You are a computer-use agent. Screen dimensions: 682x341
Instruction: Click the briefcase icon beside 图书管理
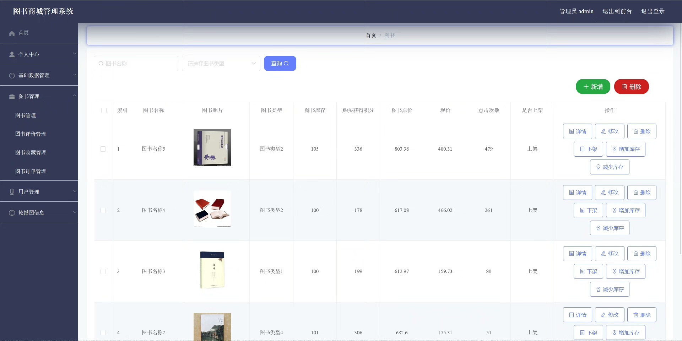[12, 97]
